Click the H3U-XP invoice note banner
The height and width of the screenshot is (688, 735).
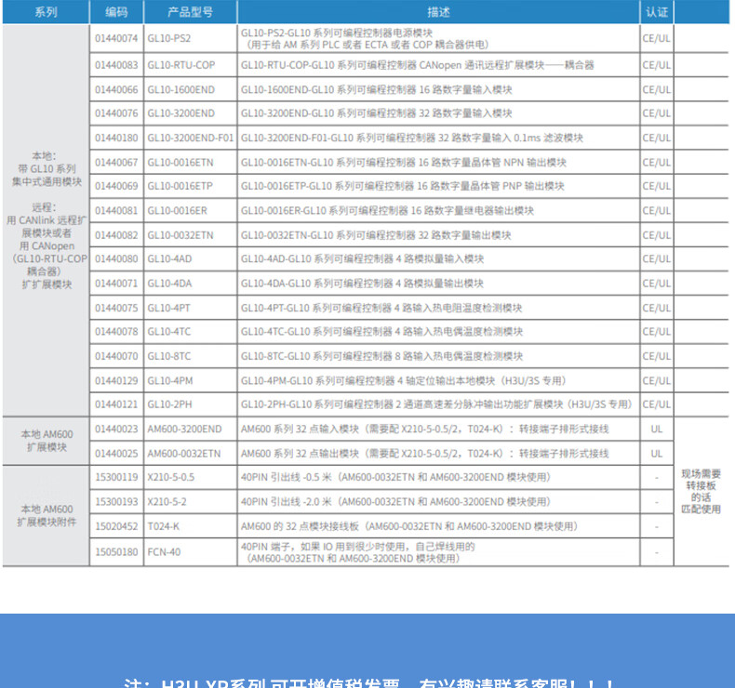[x=367, y=651]
